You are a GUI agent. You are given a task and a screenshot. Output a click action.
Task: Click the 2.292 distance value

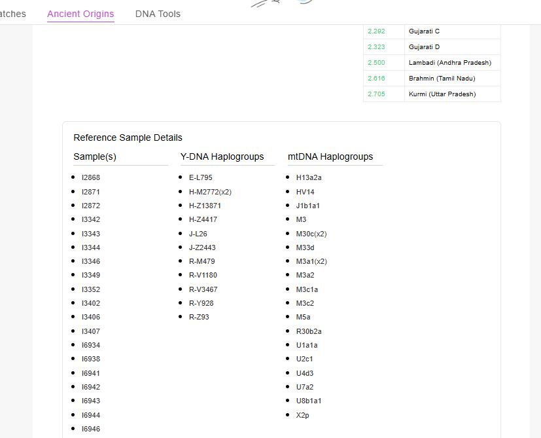point(376,31)
